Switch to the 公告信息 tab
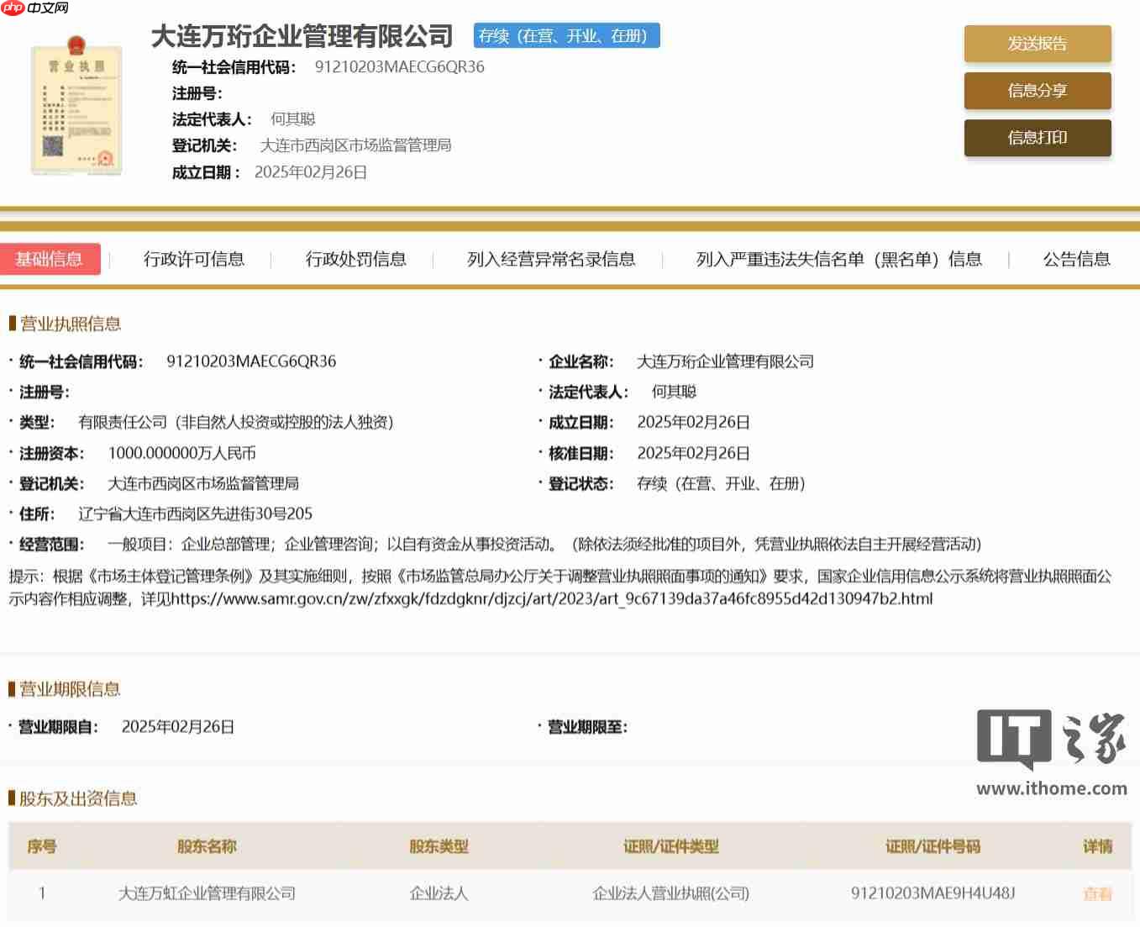This screenshot has height=927, width=1140. click(x=1076, y=260)
